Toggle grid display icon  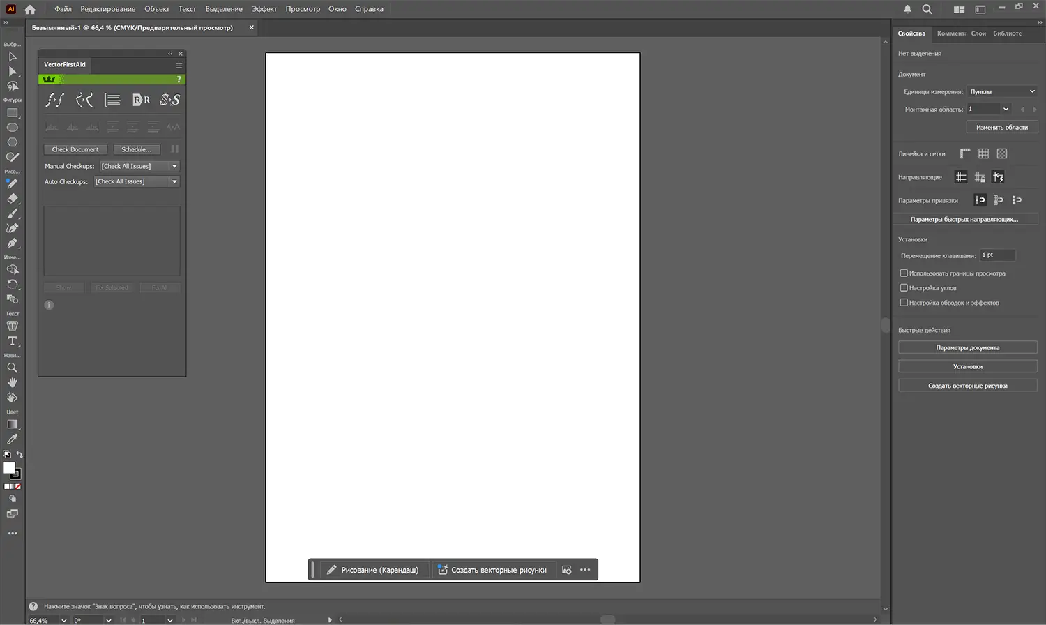pos(983,153)
